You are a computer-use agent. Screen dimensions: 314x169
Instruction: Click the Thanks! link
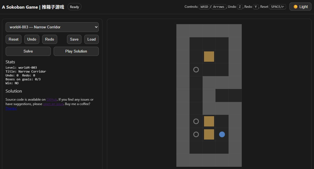coord(11,108)
